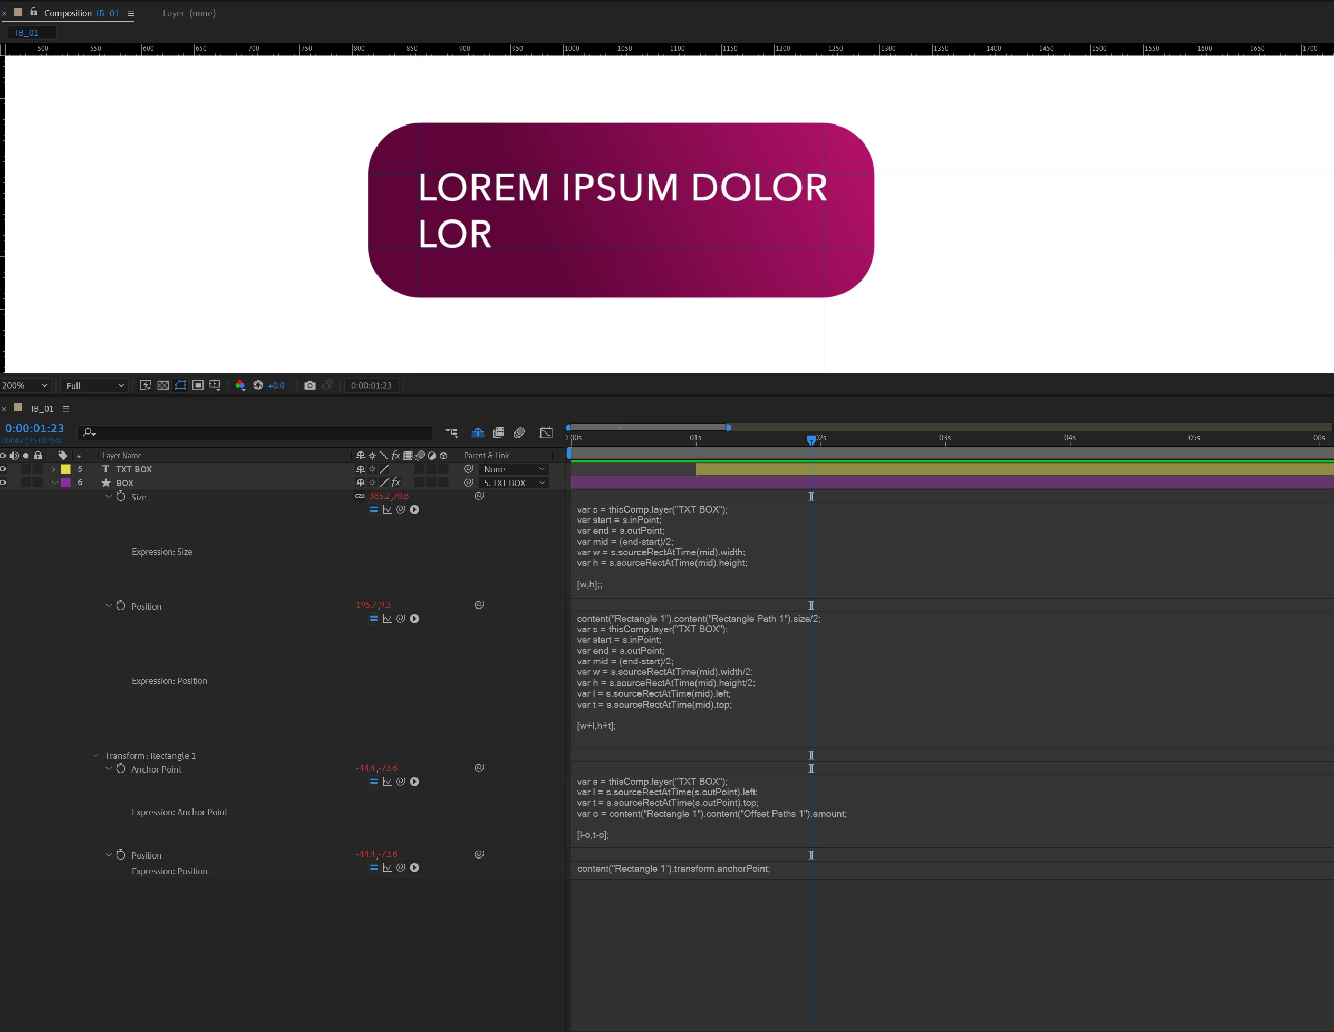This screenshot has width=1334, height=1032.
Task: Hide the TXT BOX layer eye
Action: (x=4, y=469)
